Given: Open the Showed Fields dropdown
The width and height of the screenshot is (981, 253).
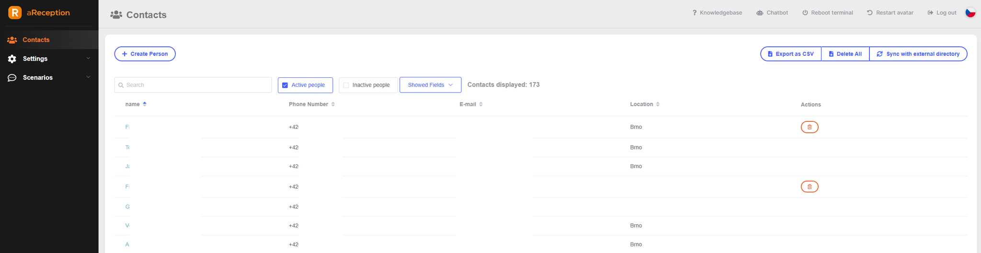Looking at the screenshot, I should 430,85.
